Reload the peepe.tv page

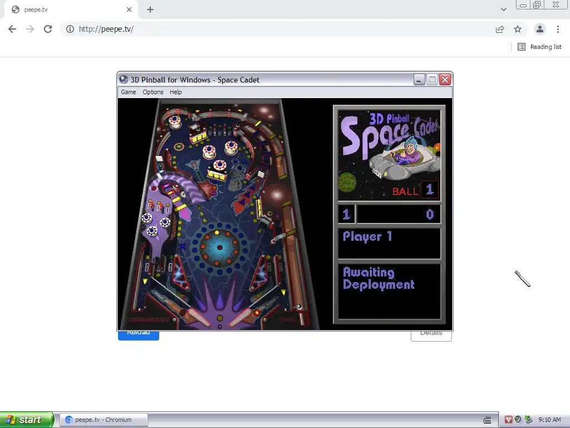click(48, 29)
